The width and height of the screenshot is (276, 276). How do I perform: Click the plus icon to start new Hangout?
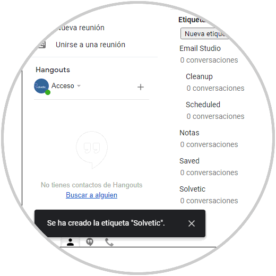pyautogui.click(x=141, y=87)
